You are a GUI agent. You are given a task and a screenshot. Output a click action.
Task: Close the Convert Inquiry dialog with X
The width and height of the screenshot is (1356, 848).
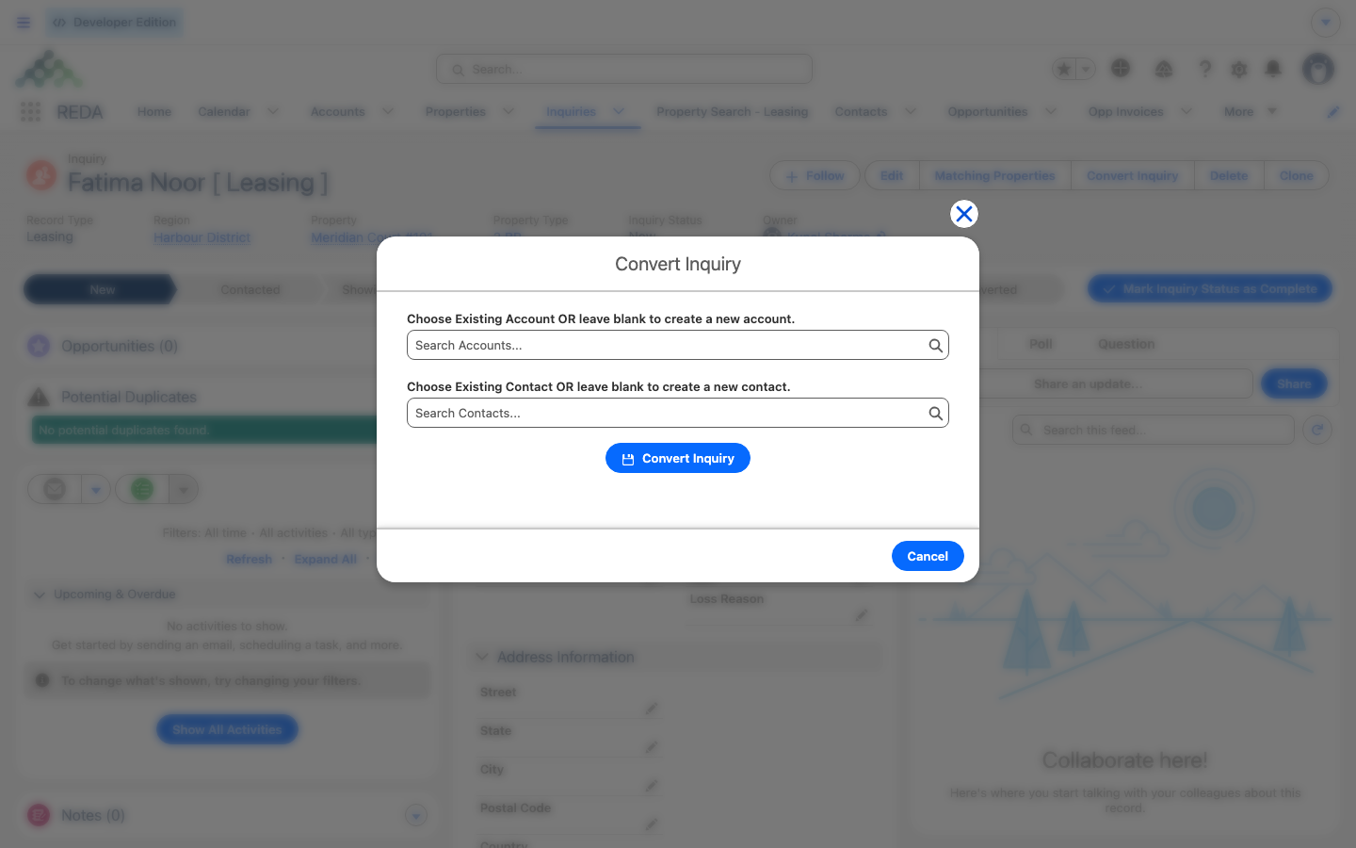963,214
